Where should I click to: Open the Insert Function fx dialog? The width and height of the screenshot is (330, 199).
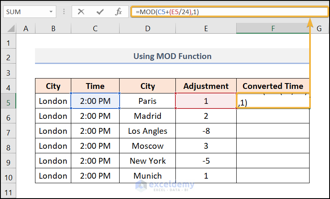click(118, 12)
